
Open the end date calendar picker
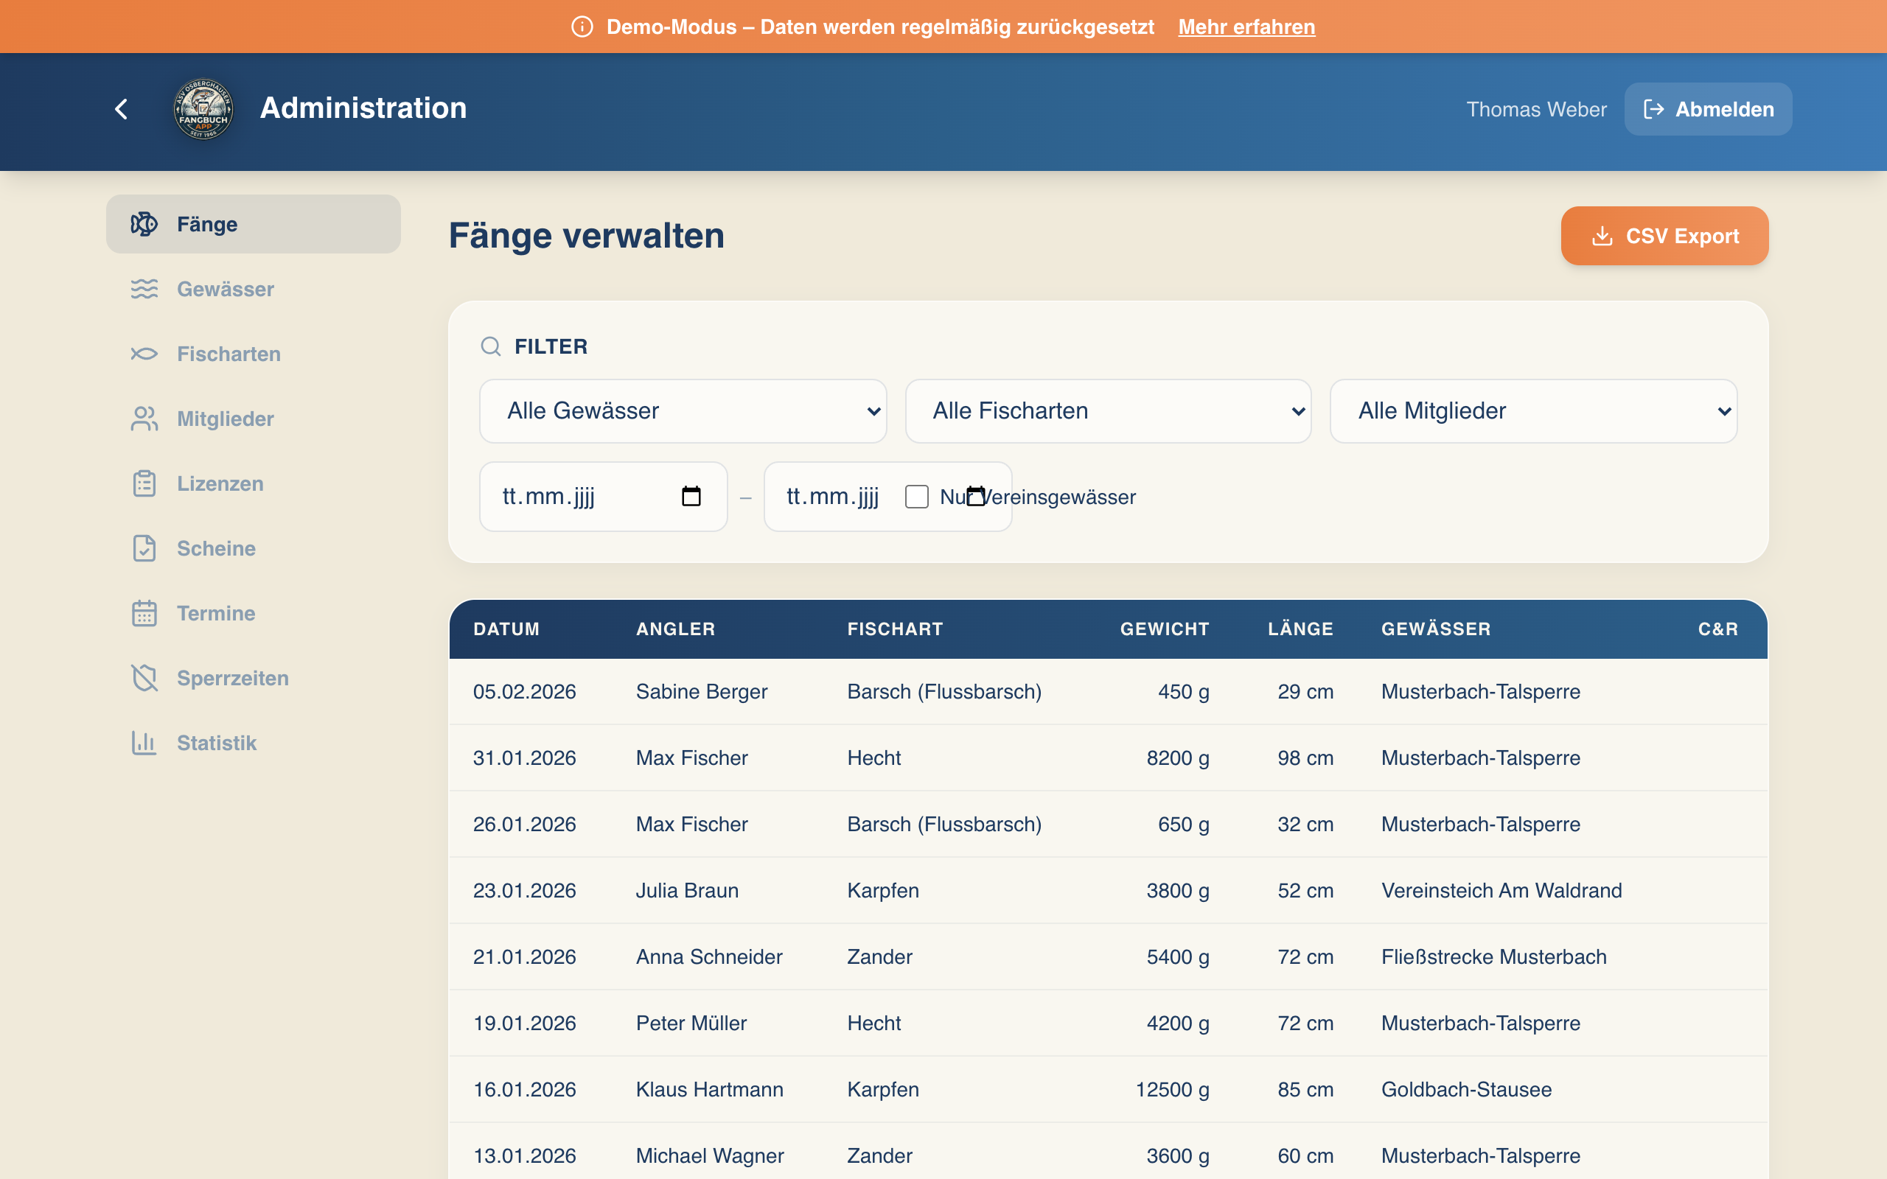(976, 496)
